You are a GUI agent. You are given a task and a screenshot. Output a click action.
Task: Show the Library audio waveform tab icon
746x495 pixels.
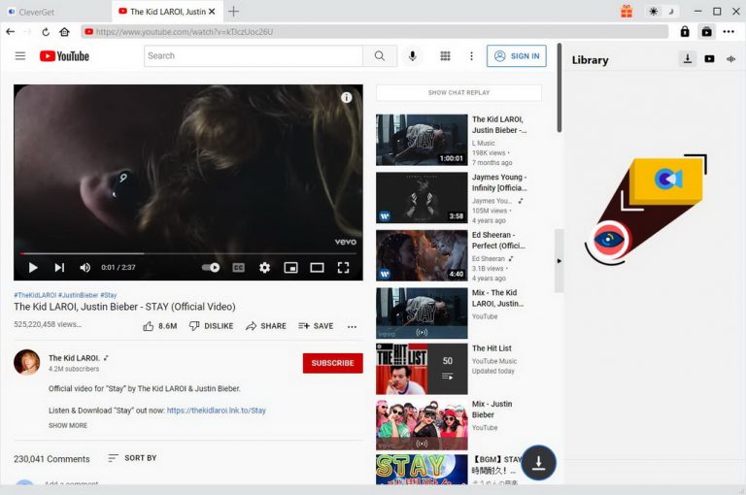coord(730,59)
